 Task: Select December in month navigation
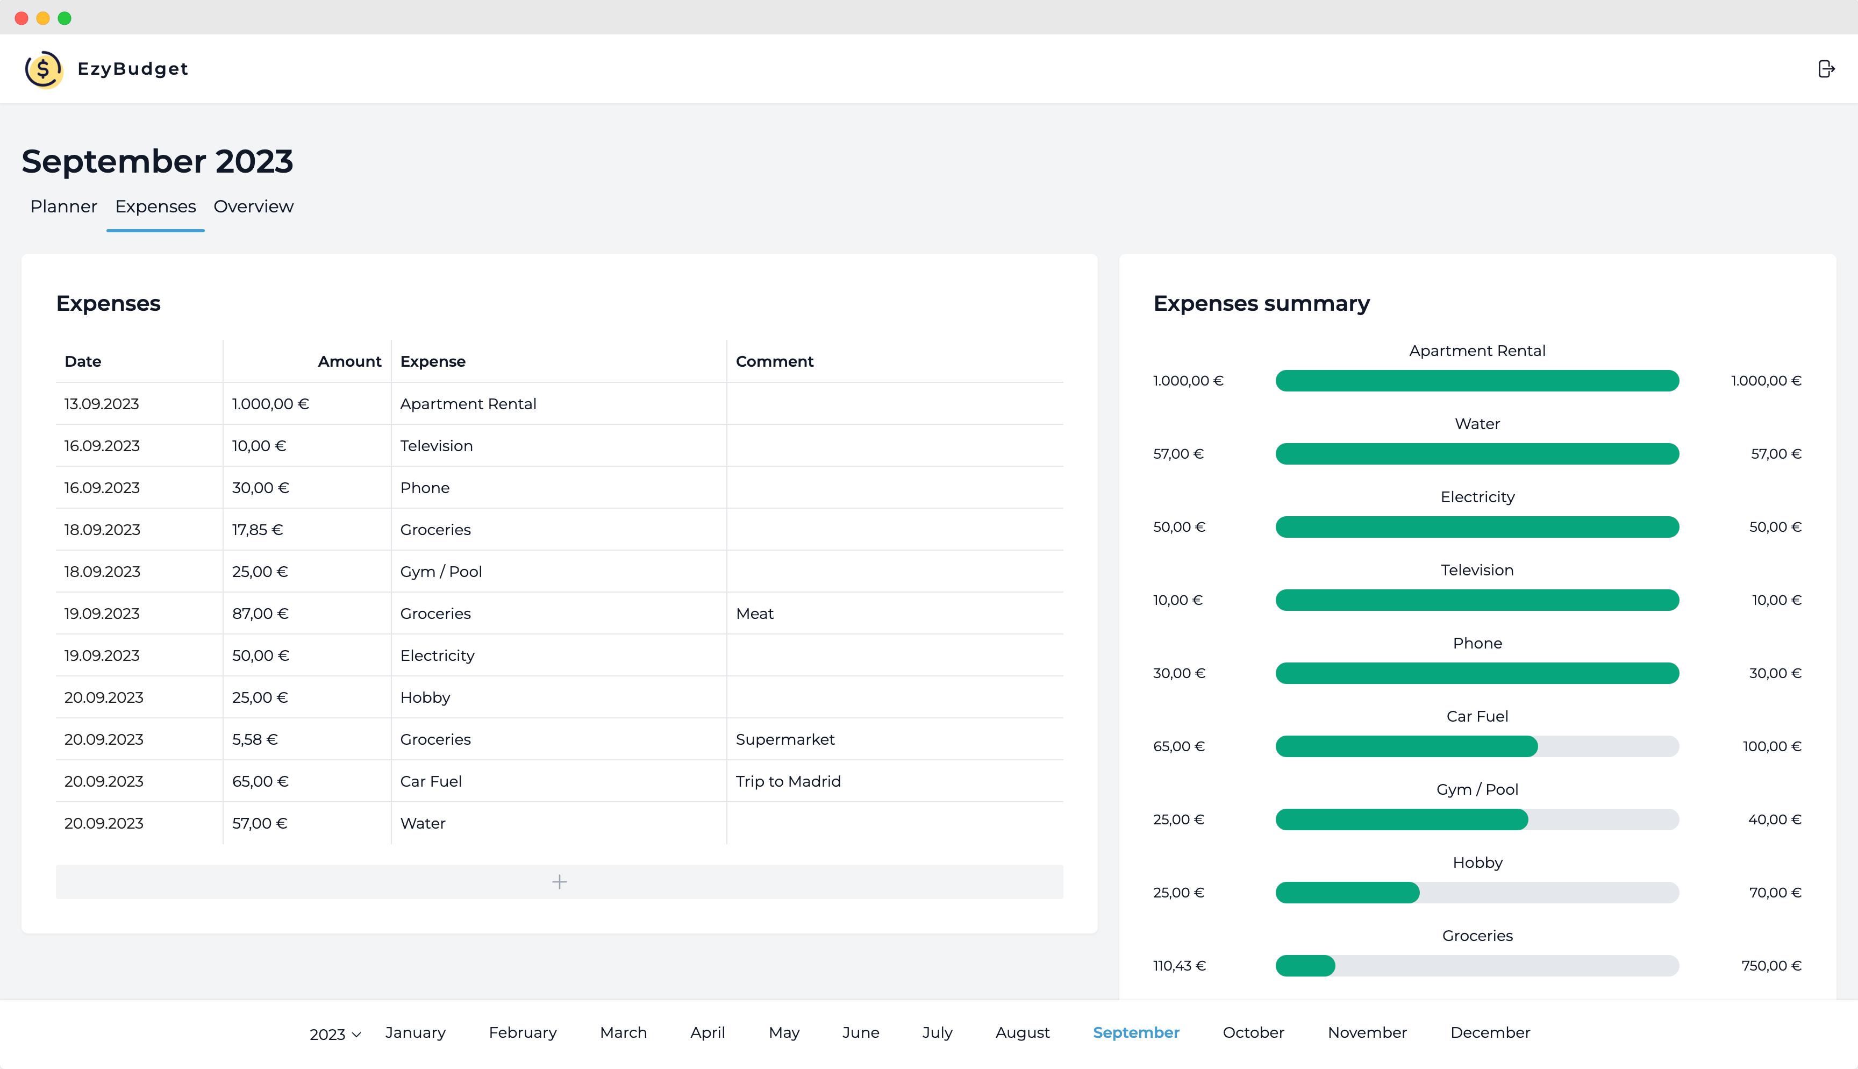point(1490,1032)
